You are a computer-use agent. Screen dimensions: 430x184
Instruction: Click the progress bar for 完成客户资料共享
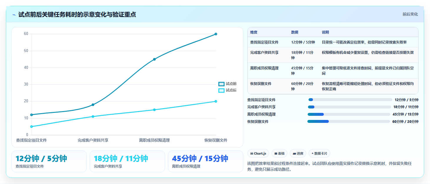pos(349,107)
